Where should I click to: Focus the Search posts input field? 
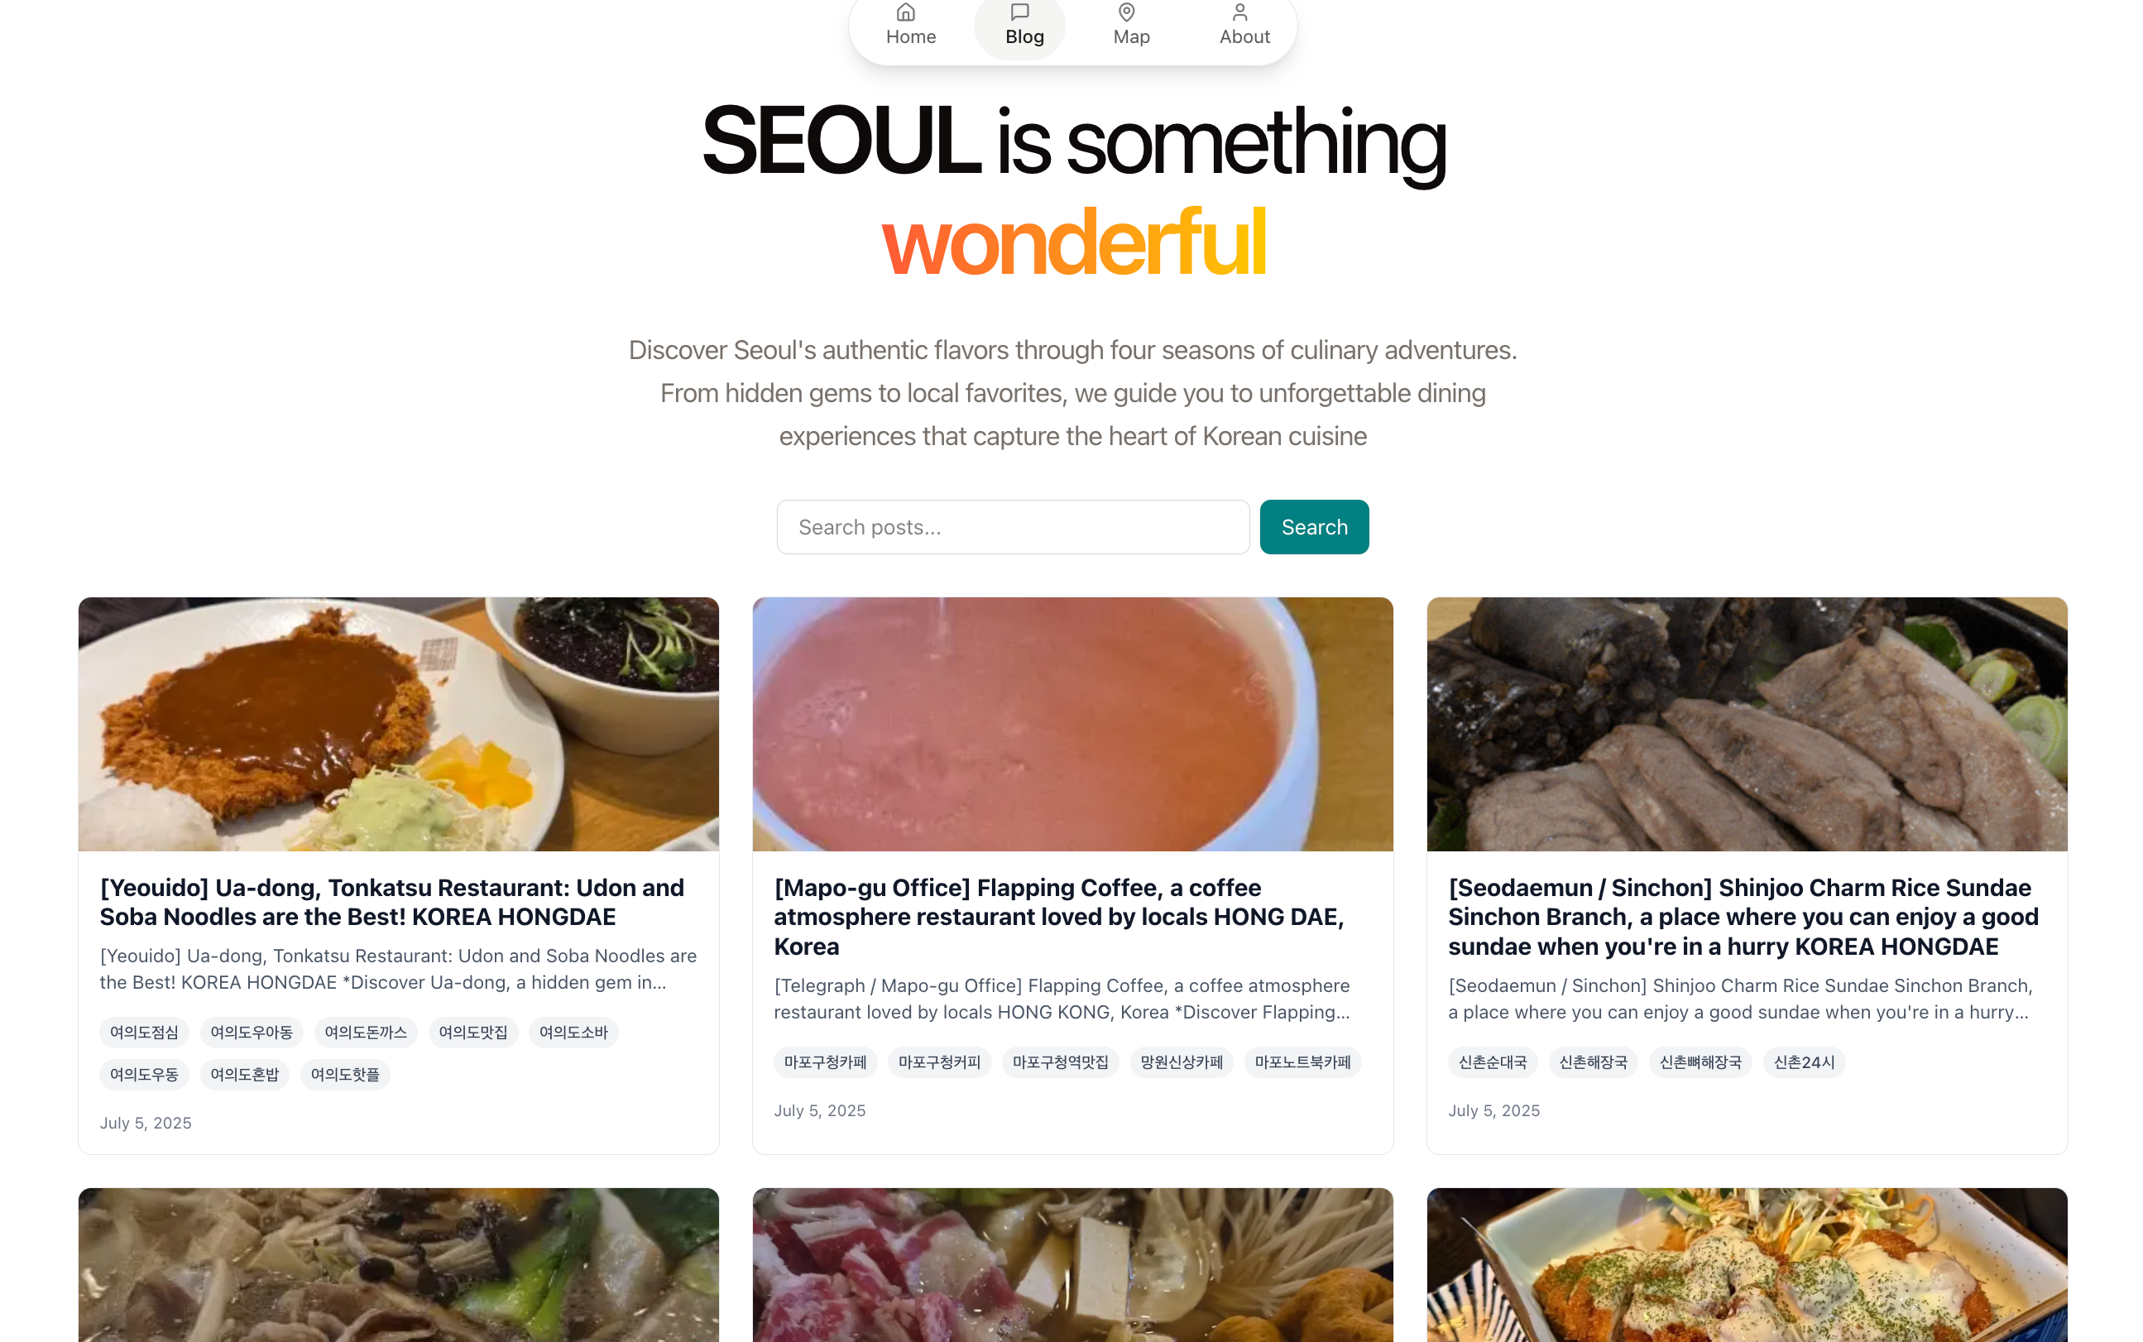[x=1012, y=526]
